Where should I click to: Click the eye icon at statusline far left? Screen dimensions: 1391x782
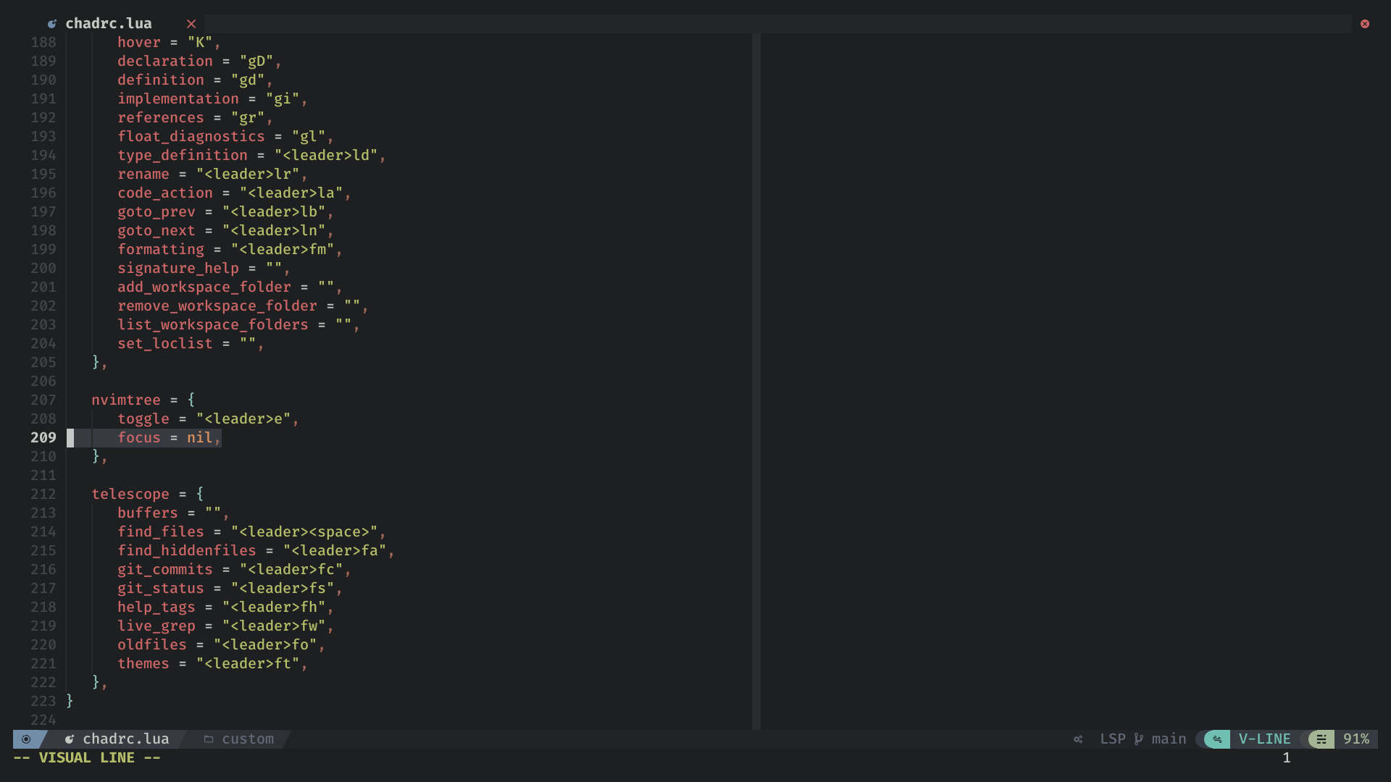28,739
